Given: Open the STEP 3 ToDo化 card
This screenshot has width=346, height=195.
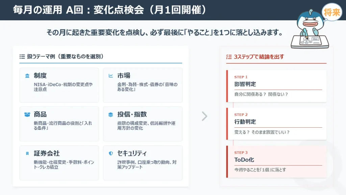Looking at the screenshot, I should (276, 161).
